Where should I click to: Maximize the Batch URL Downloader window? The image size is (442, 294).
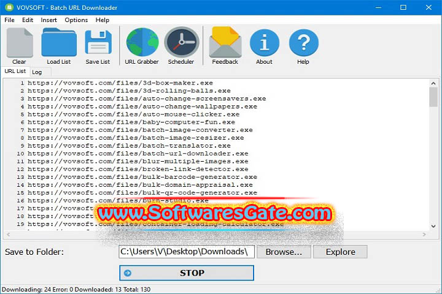[x=403, y=7]
